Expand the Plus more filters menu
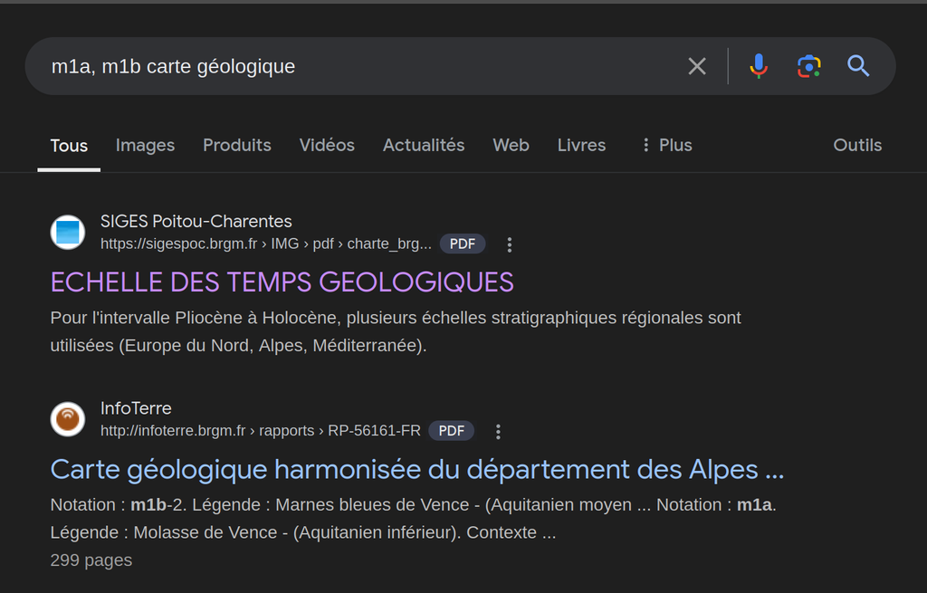This screenshot has height=593, width=927. (x=666, y=145)
